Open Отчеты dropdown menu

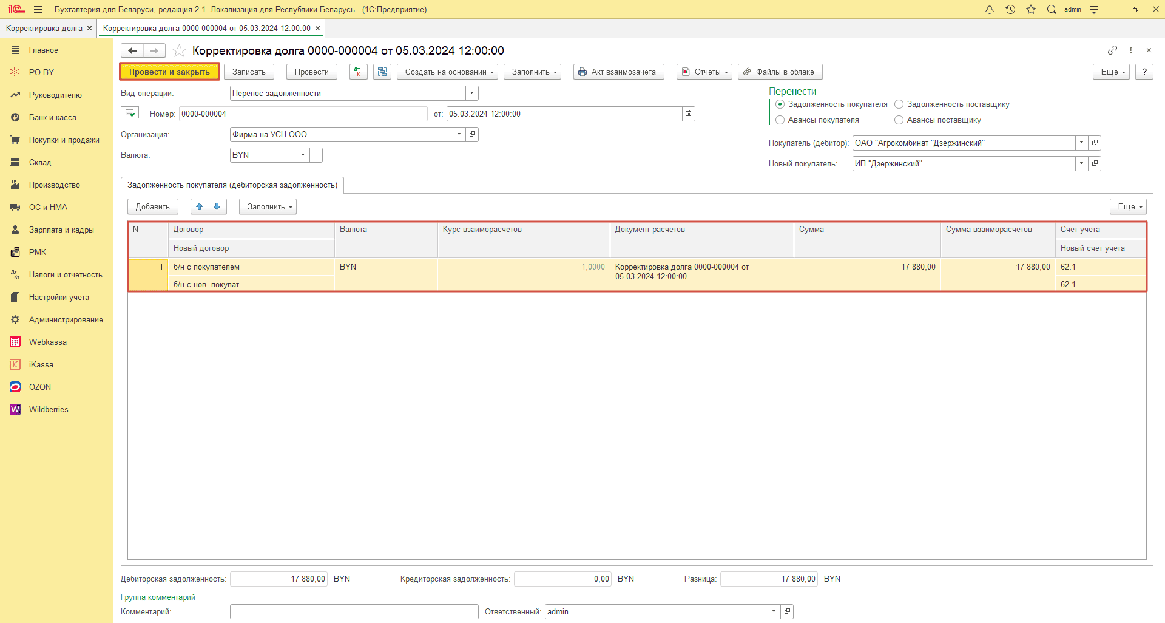704,72
